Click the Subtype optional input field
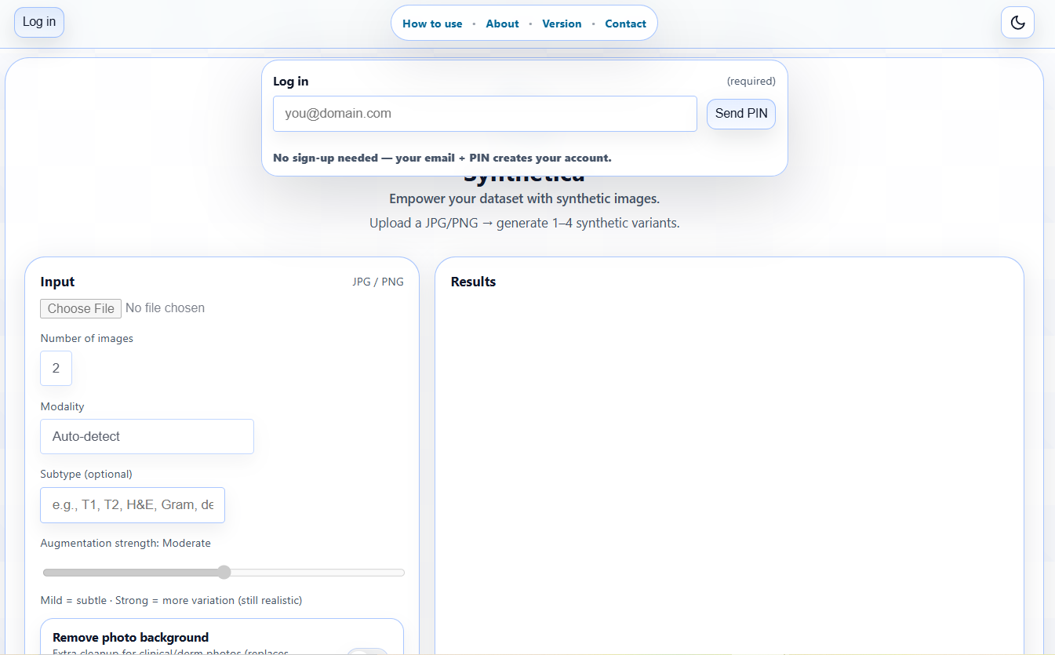This screenshot has height=655, width=1055. [x=132, y=504]
